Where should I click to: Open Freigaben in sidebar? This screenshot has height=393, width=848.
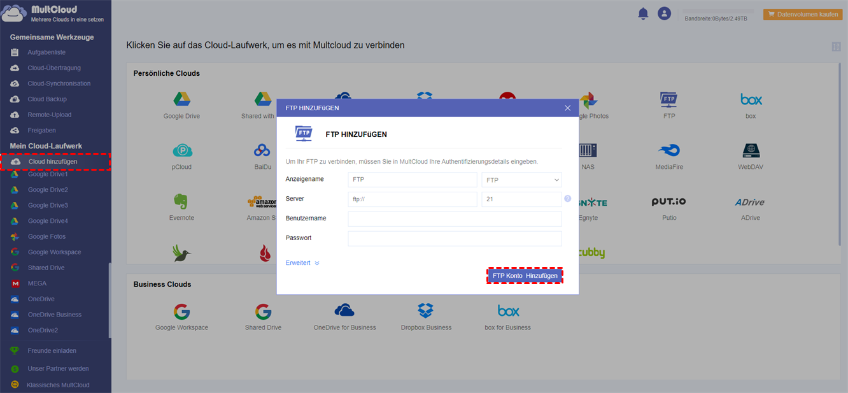click(41, 131)
